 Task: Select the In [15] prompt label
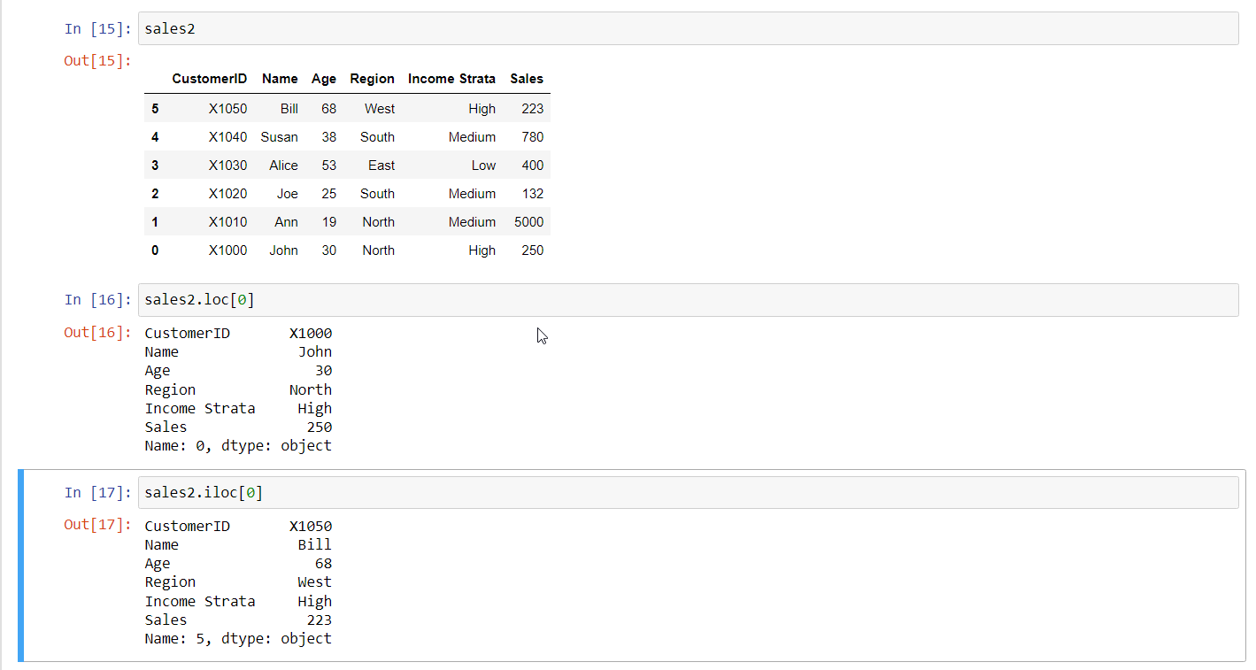click(97, 28)
